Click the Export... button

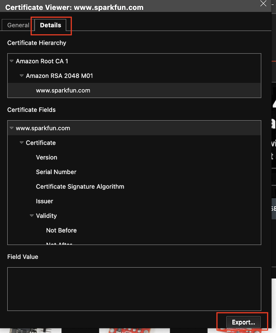[243, 322]
